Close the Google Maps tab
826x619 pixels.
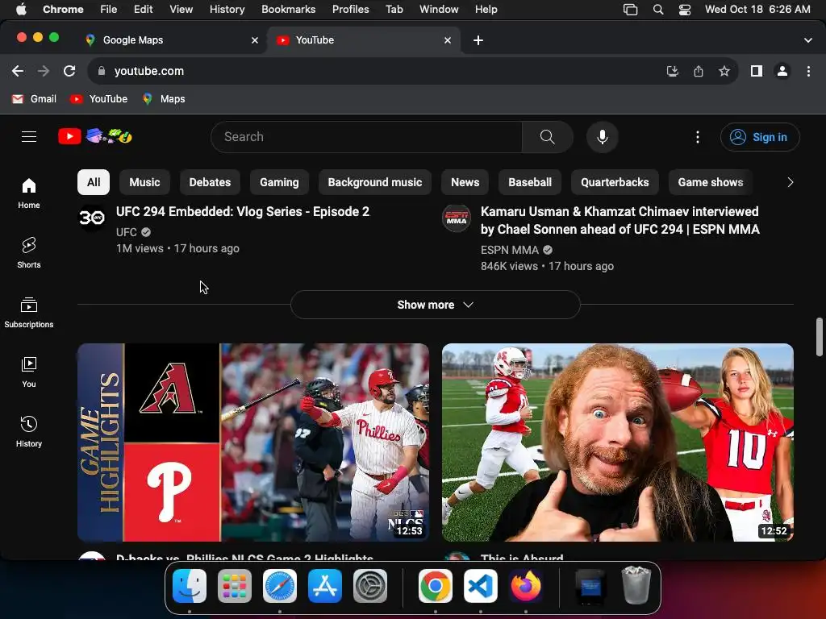(x=255, y=40)
